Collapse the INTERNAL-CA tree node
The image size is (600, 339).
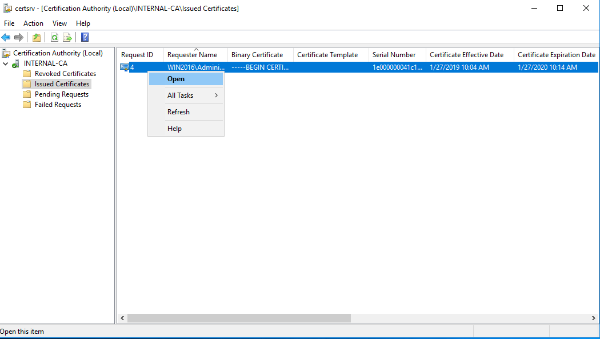tap(6, 63)
